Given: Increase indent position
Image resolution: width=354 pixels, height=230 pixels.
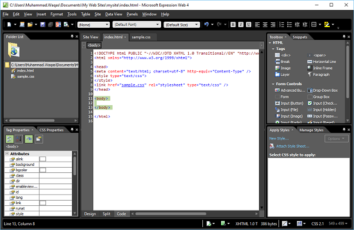Looking at the screenshot, I should tap(305, 25).
